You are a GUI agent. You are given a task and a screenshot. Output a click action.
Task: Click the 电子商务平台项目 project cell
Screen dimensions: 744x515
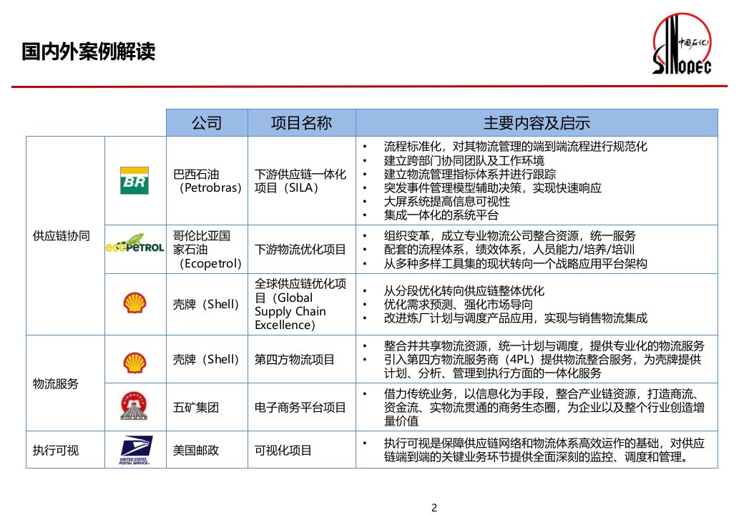point(300,408)
